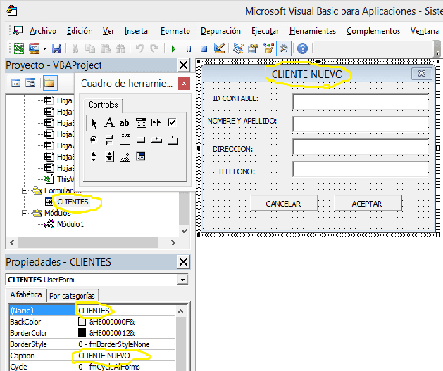Switch to Por categorías properties tab
The height and width of the screenshot is (371, 443).
pyautogui.click(x=72, y=296)
